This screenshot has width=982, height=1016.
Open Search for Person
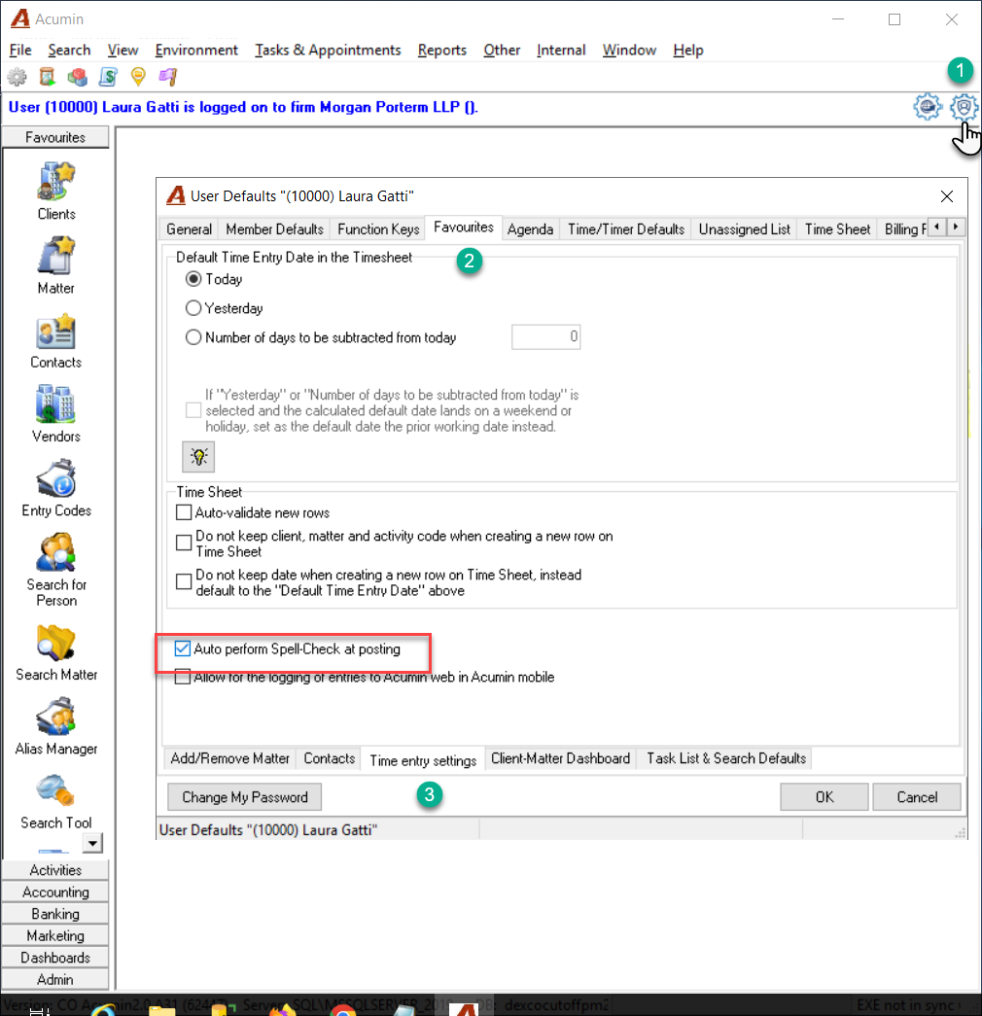click(x=55, y=570)
